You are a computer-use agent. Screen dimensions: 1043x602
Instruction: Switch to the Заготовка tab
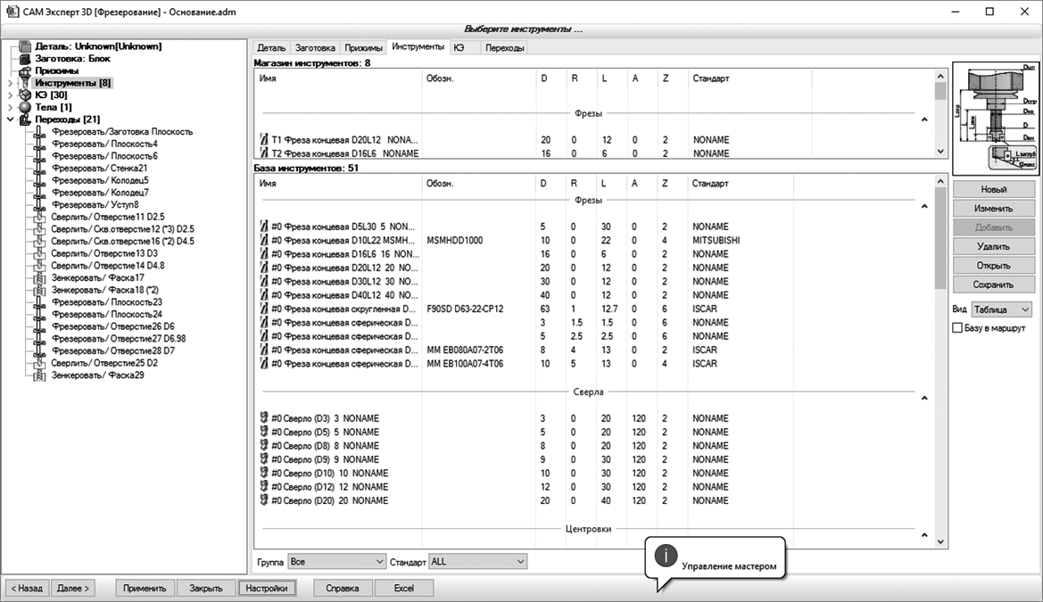click(315, 47)
